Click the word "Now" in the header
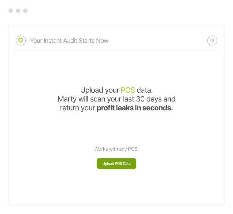This screenshot has width=233, height=214. [102, 41]
